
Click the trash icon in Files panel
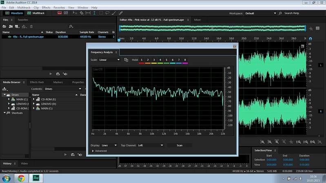pyautogui.click(x=31, y=26)
